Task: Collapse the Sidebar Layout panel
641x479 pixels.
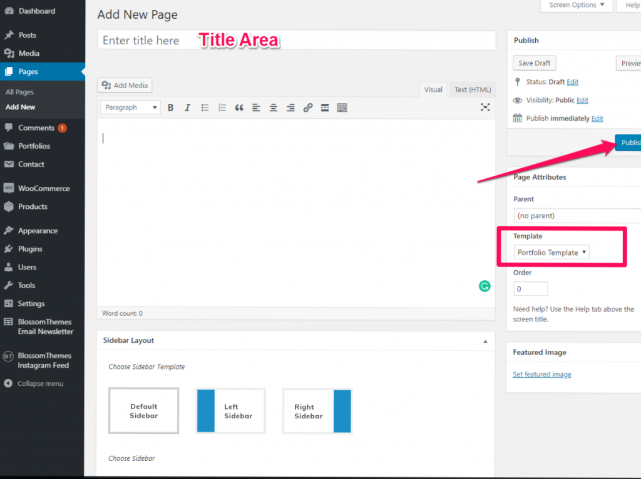Action: pyautogui.click(x=485, y=340)
